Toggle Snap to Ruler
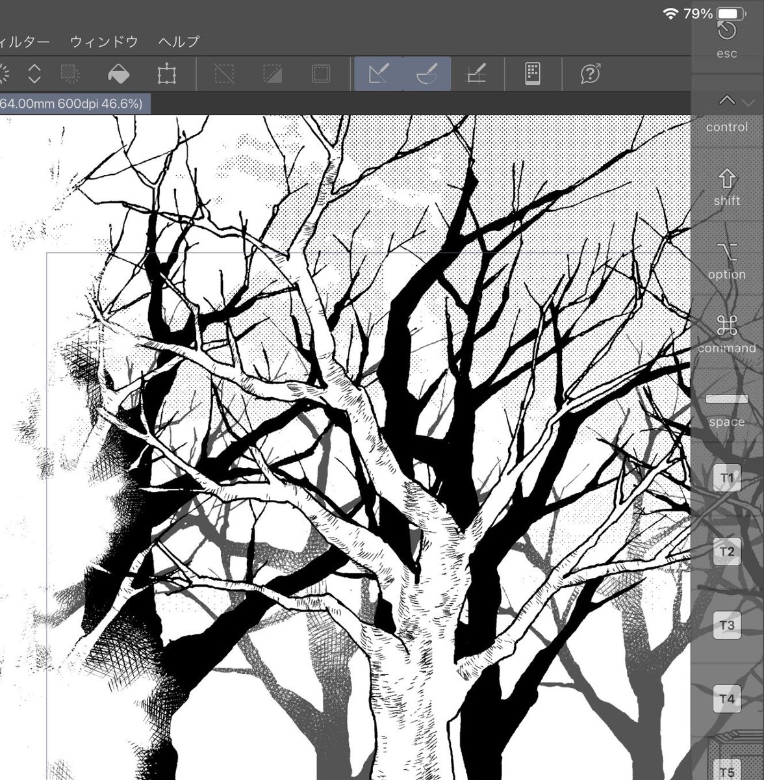The image size is (764, 780). click(379, 73)
